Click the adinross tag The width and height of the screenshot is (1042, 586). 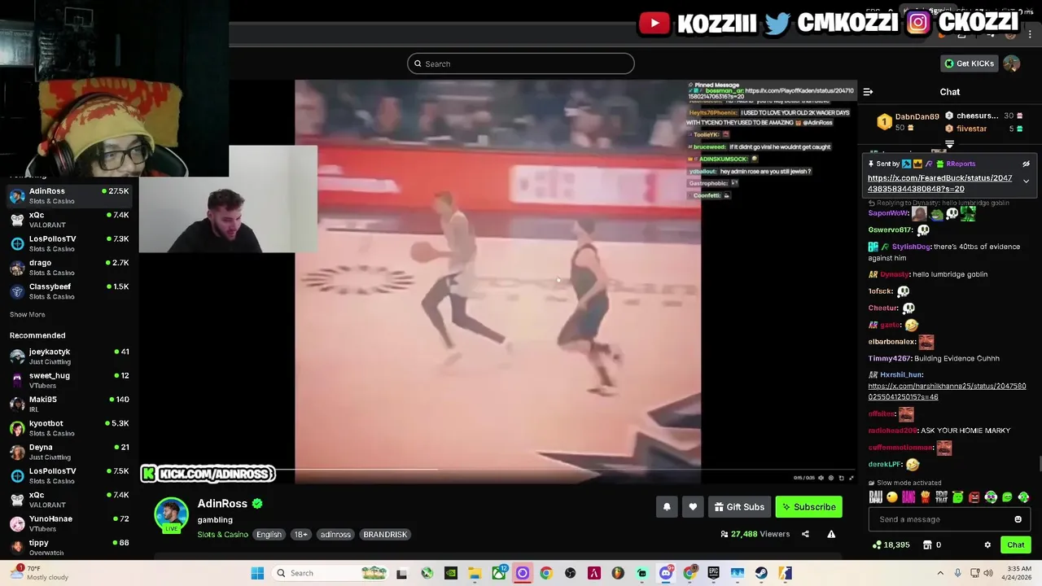point(335,535)
